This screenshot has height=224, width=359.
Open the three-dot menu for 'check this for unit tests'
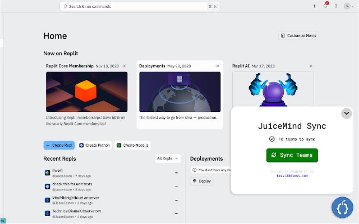pyautogui.click(x=176, y=186)
